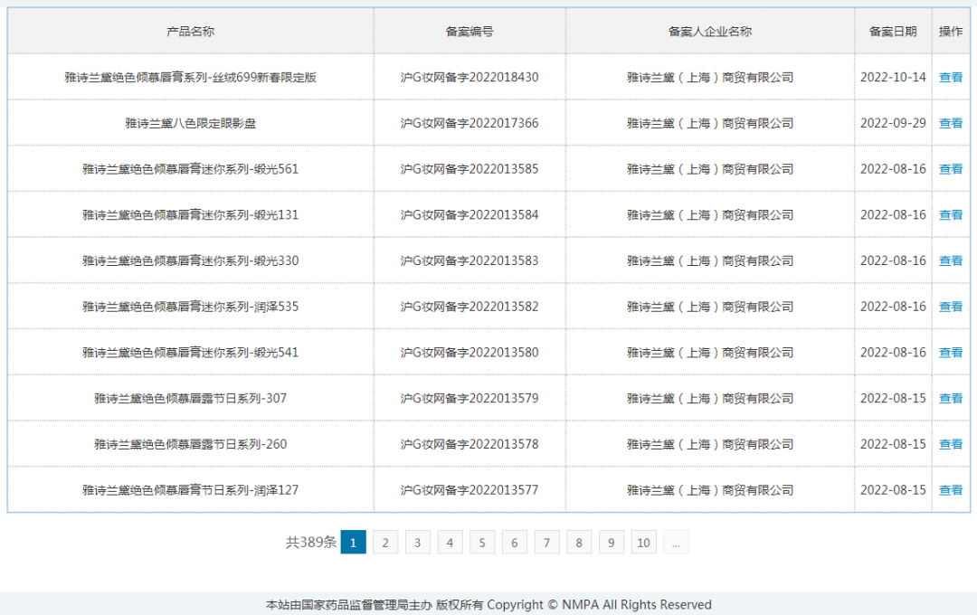Screen dimensions: 977x615
Task: Click the date 2022-10-14
Action: pyautogui.click(x=893, y=77)
